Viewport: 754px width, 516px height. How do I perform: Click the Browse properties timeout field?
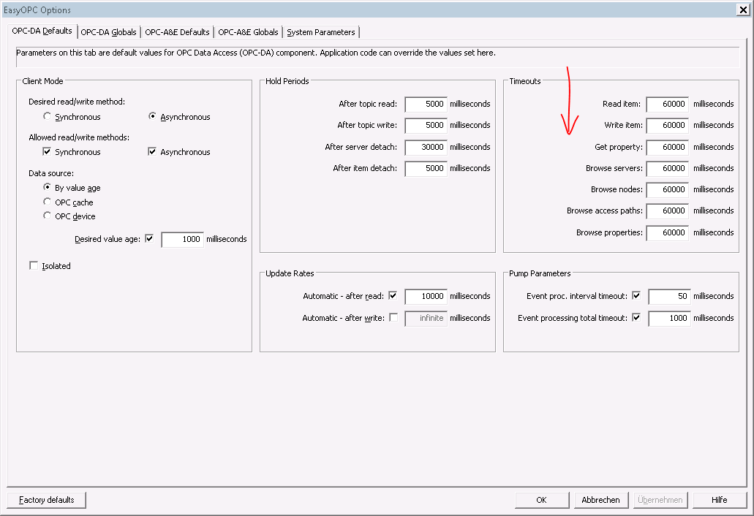[668, 233]
